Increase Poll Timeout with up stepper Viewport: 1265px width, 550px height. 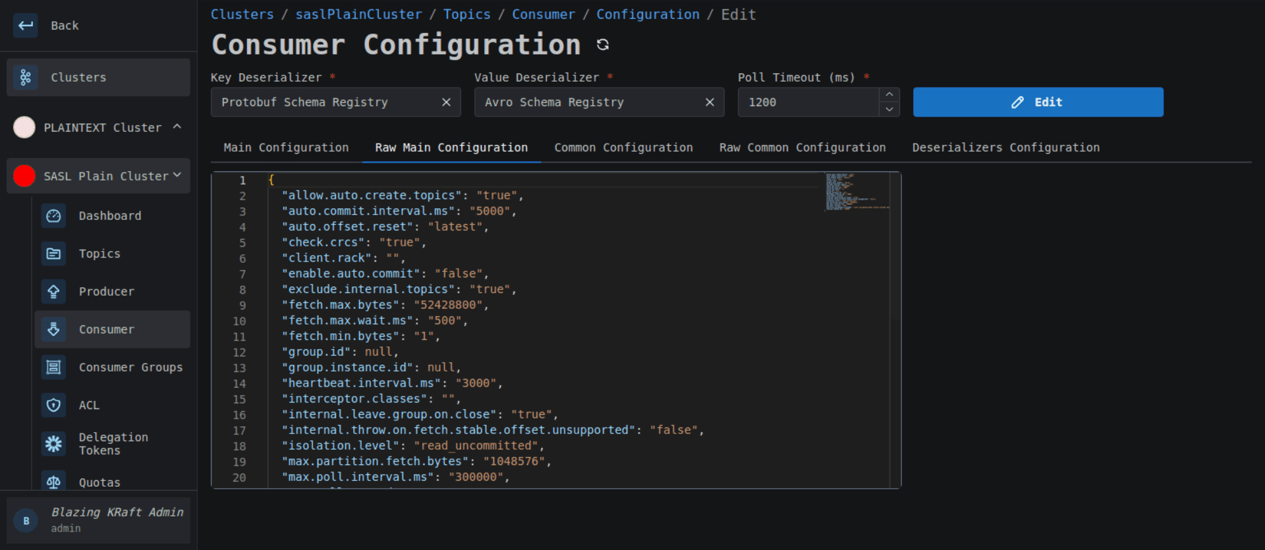click(x=889, y=95)
